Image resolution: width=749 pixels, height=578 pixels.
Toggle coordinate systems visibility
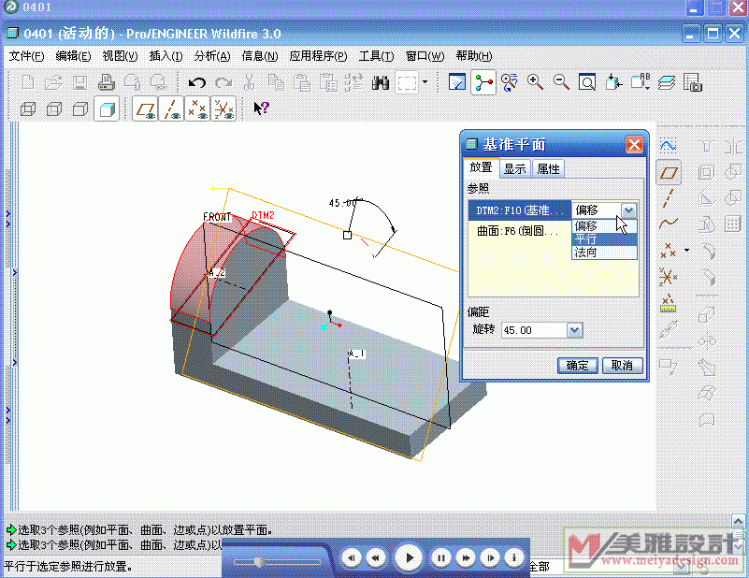pos(223,108)
